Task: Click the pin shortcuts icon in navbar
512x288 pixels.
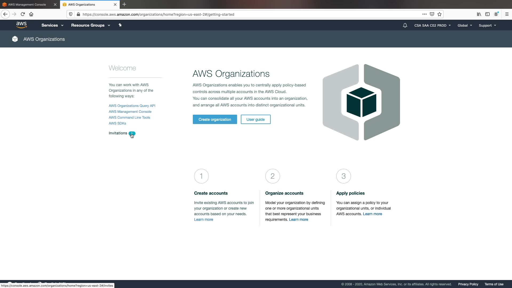Action: (x=120, y=25)
